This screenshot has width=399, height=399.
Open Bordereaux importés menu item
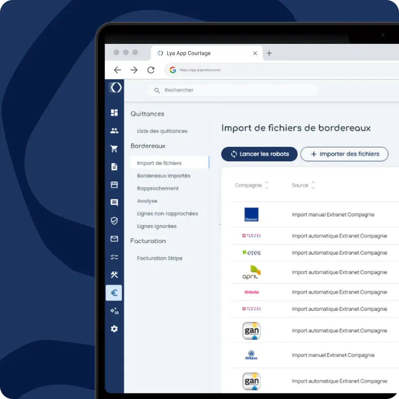[164, 176]
